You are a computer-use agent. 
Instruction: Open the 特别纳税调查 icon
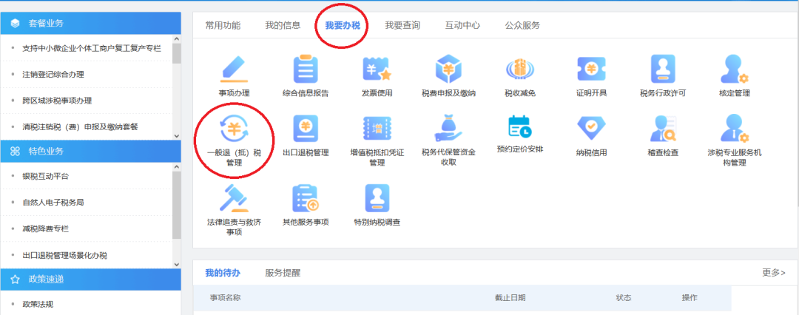377,197
